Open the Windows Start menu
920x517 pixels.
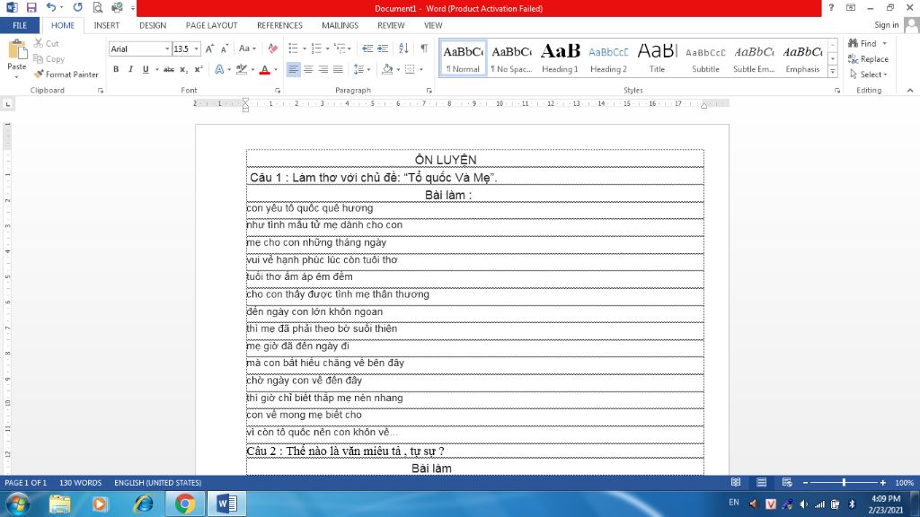pos(18,504)
